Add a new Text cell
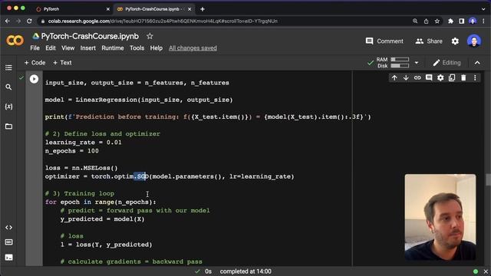This screenshot has height=276, width=491. [62, 63]
